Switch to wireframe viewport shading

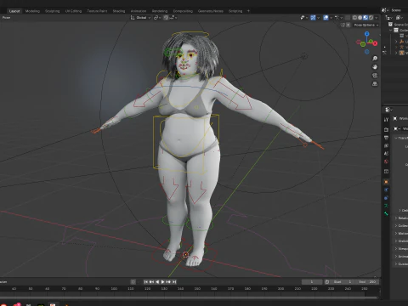click(354, 18)
